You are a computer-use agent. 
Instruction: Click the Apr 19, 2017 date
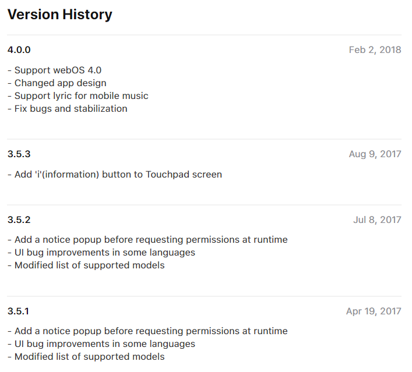click(x=374, y=311)
